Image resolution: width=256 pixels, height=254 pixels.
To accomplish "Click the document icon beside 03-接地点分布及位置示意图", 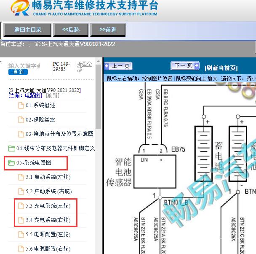I will 21,134.
